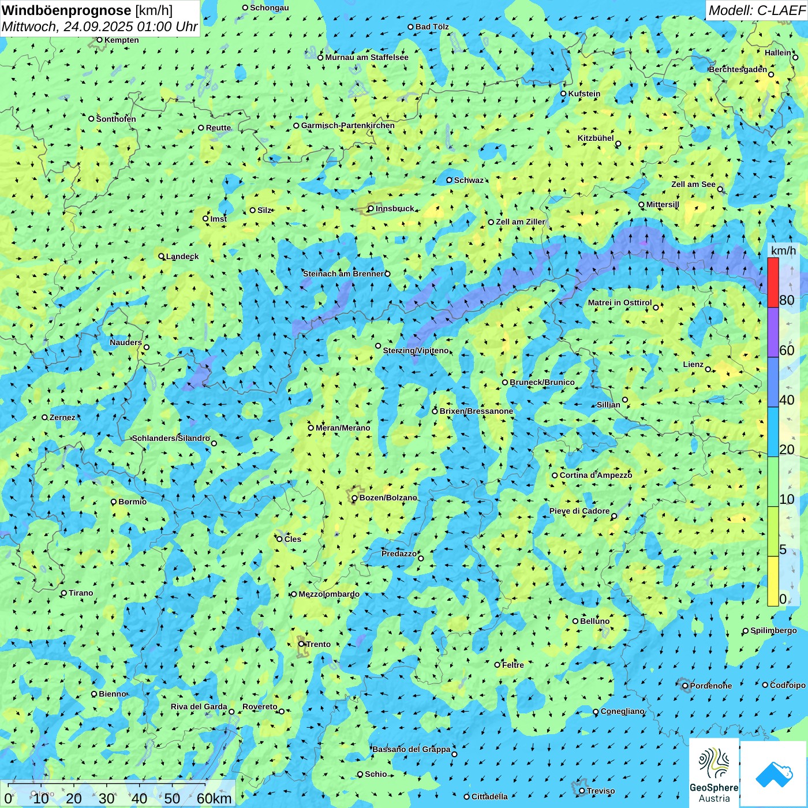Viewport: 808px width, 808px height.
Task: Click the red 80 km/h legend segment
Action: (x=773, y=282)
